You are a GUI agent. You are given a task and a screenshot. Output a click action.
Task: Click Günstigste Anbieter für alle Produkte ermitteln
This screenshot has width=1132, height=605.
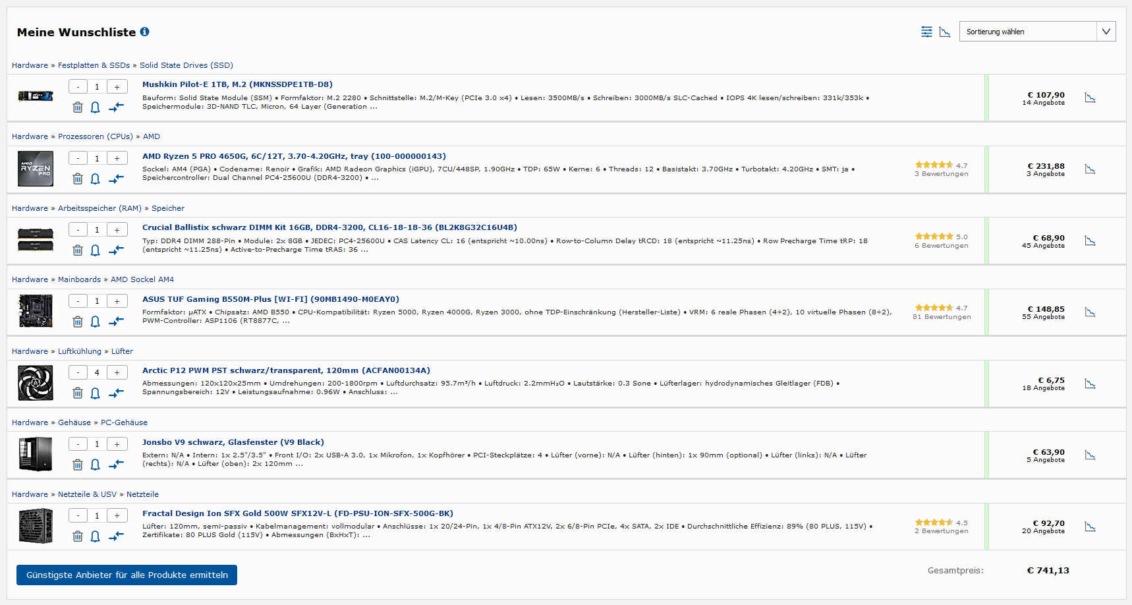click(x=127, y=575)
